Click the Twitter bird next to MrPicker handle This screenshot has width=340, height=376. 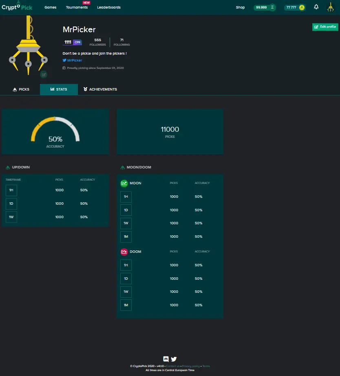64,60
